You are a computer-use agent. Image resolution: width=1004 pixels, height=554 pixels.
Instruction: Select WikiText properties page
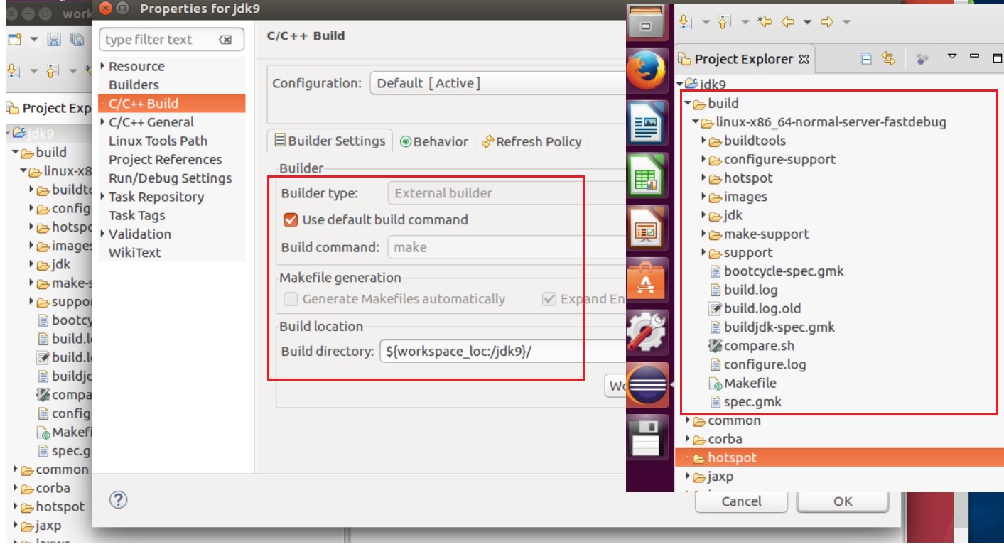point(134,252)
